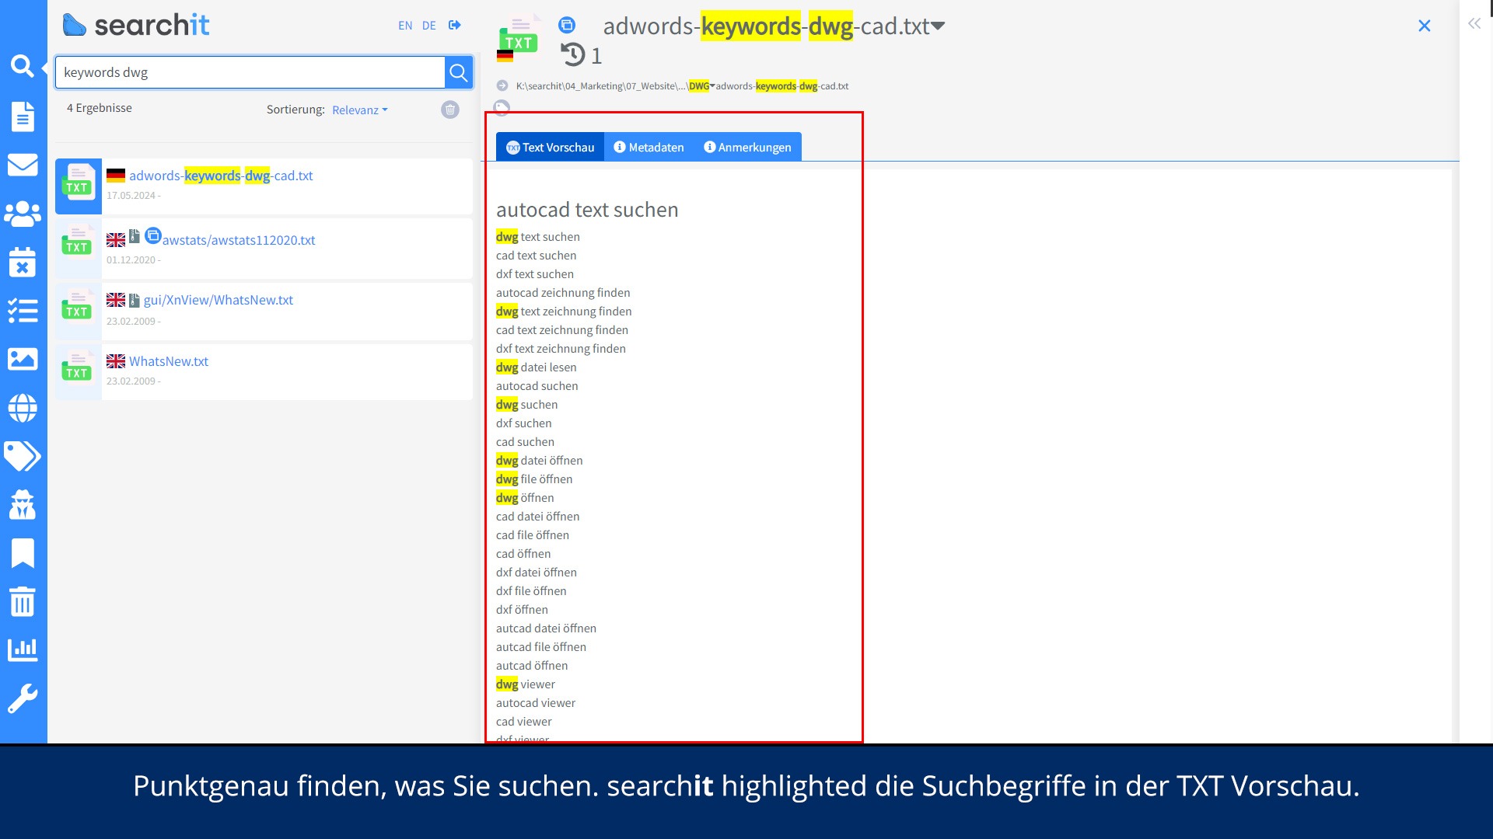
Task: Click the version history icon in preview header
Action: click(573, 54)
